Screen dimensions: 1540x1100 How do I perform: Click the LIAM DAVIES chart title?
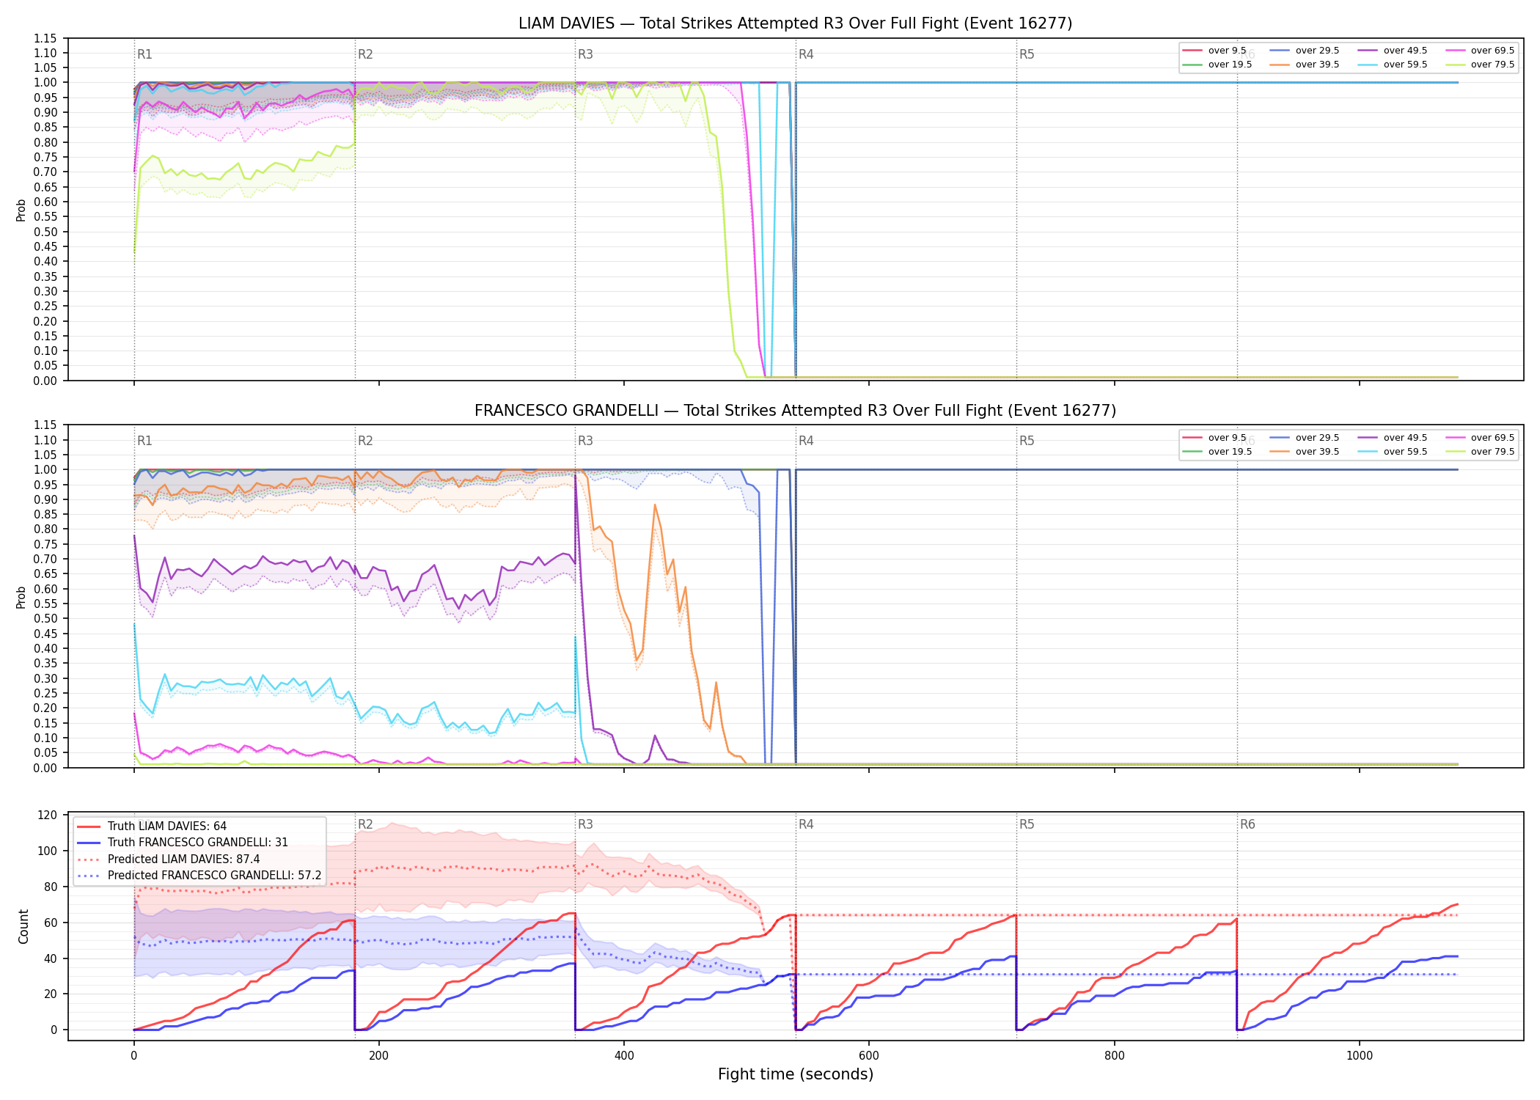click(x=795, y=23)
